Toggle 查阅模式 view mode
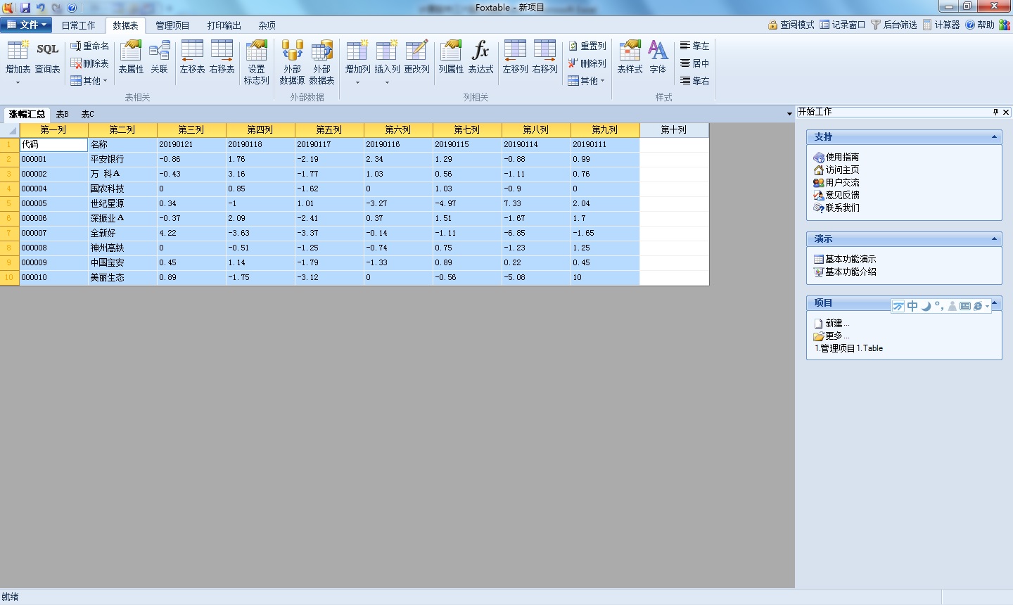 coord(791,25)
